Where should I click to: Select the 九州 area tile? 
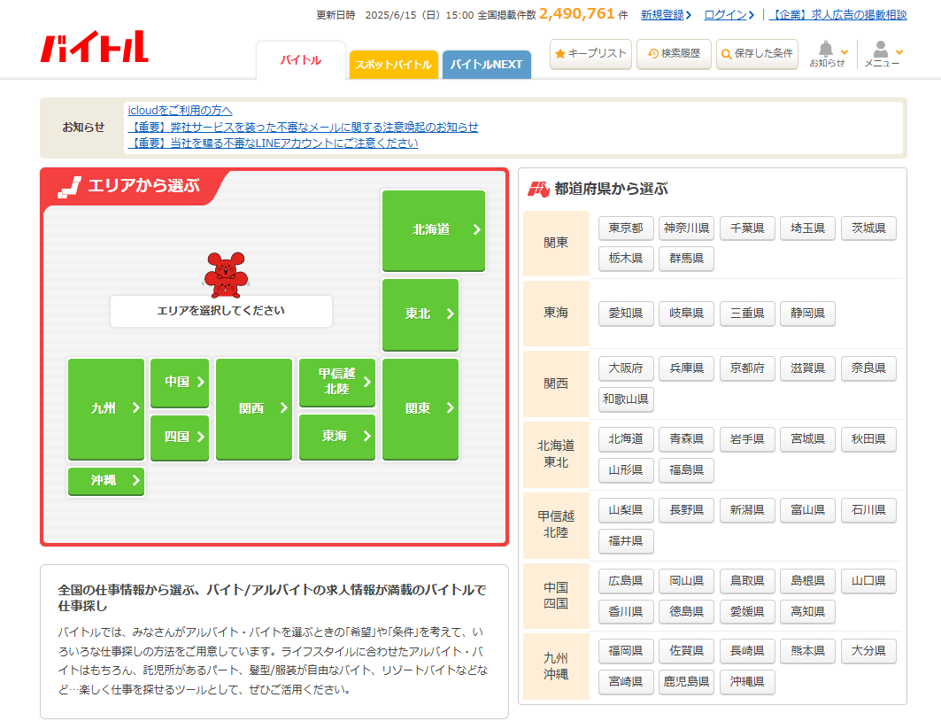[x=106, y=409]
